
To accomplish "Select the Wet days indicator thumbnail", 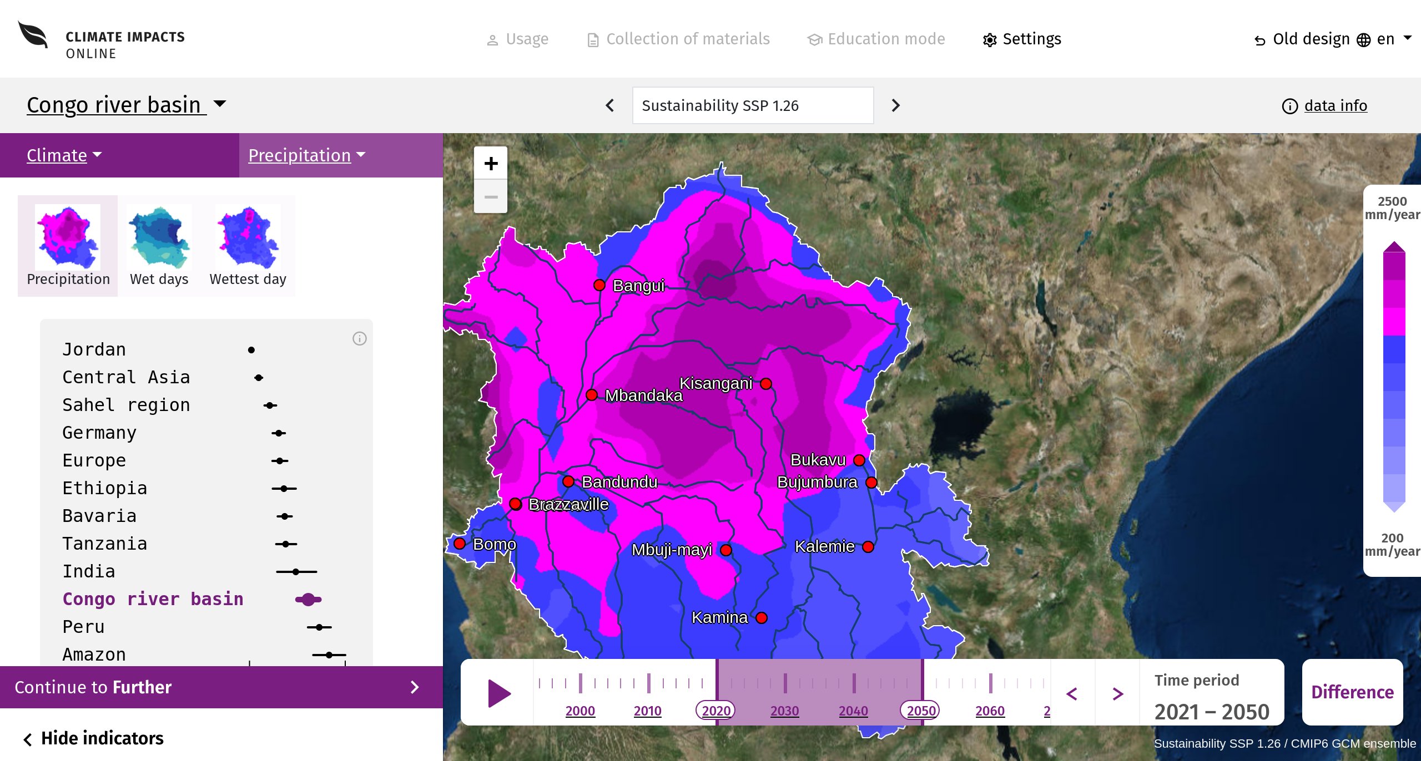I will (159, 246).
